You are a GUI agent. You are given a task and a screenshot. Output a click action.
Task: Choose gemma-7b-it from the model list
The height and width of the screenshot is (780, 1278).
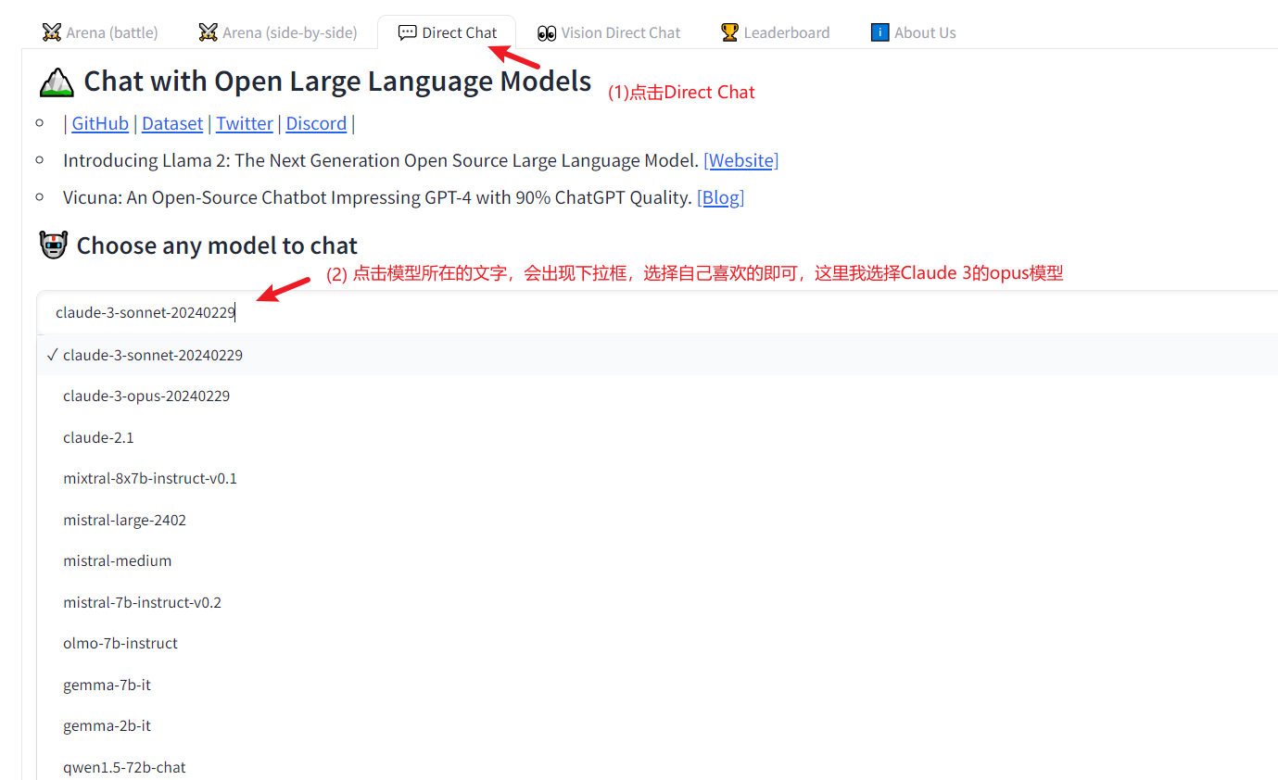point(657,685)
